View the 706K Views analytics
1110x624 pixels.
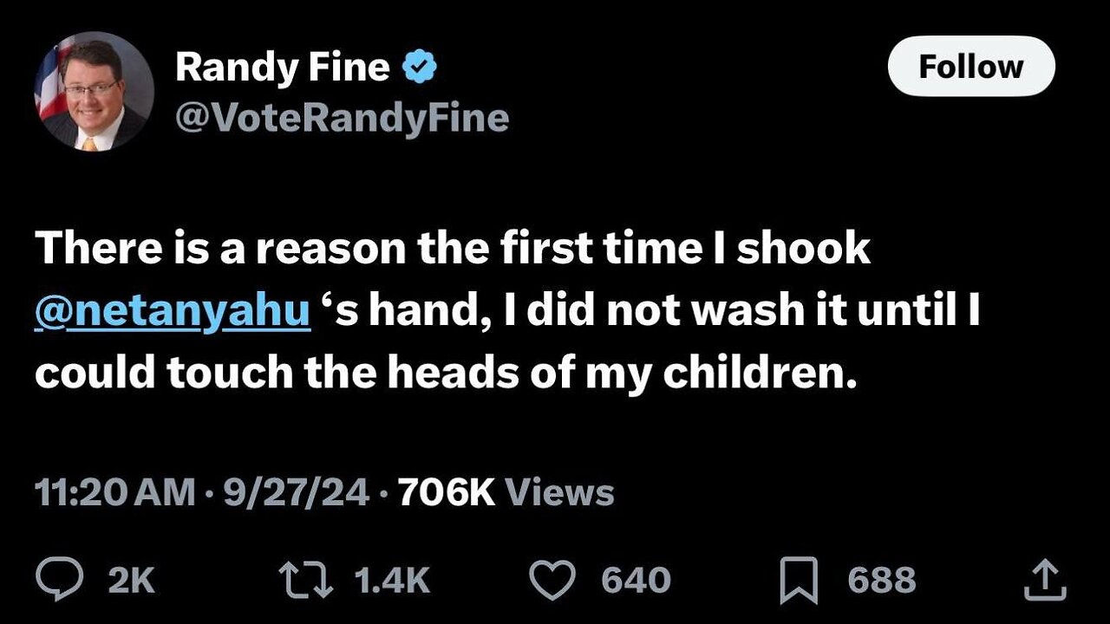[505, 493]
